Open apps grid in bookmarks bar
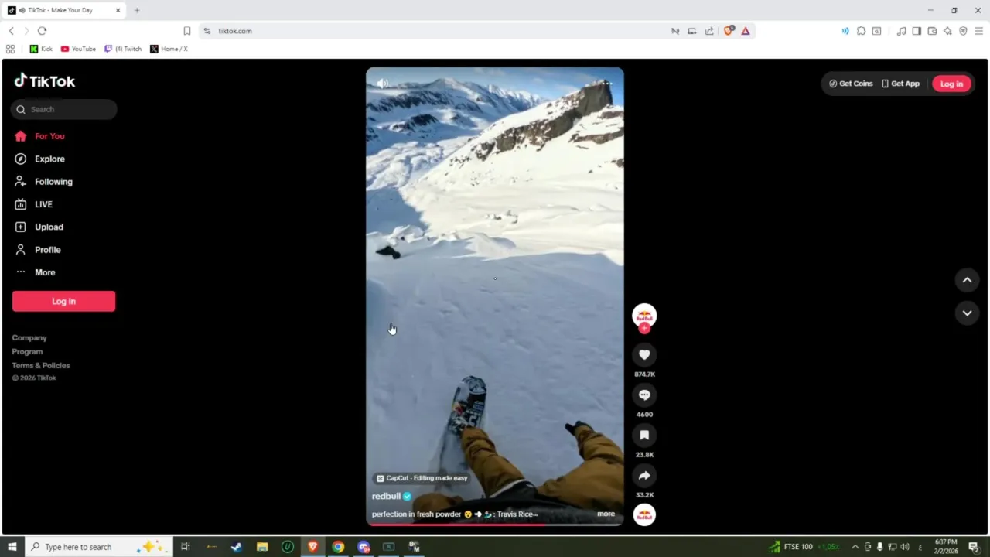This screenshot has height=557, width=990. (10, 49)
